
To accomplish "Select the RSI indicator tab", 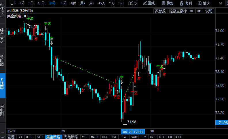I will (x=114, y=137).
